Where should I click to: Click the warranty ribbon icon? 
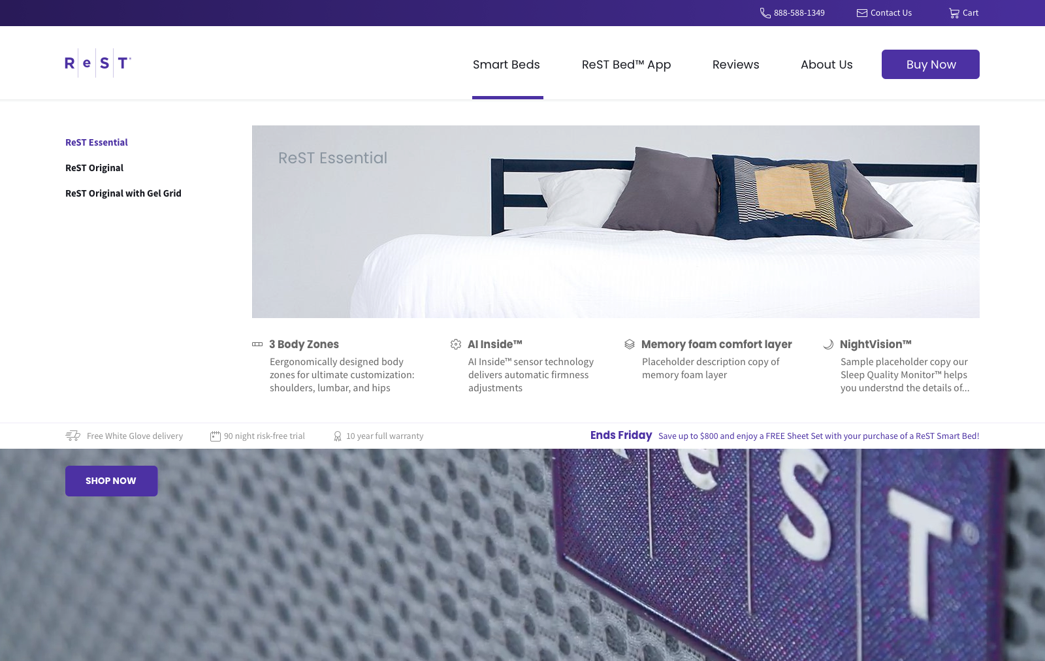(338, 436)
